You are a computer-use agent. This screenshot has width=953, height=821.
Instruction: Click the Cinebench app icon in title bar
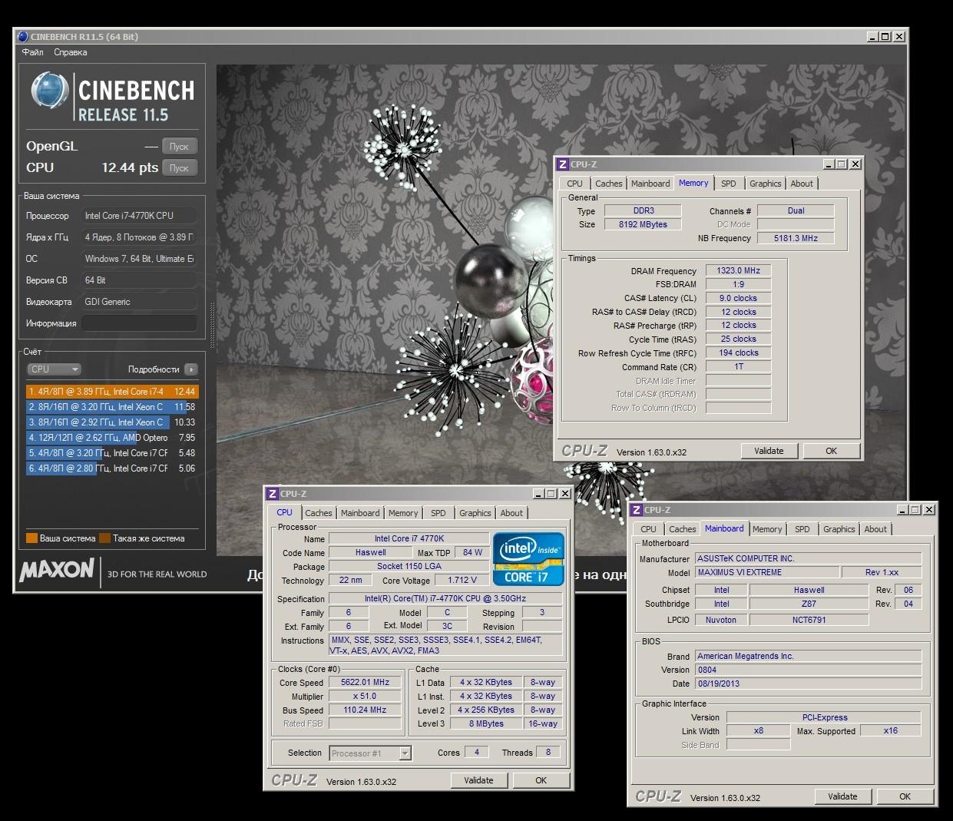click(22, 36)
